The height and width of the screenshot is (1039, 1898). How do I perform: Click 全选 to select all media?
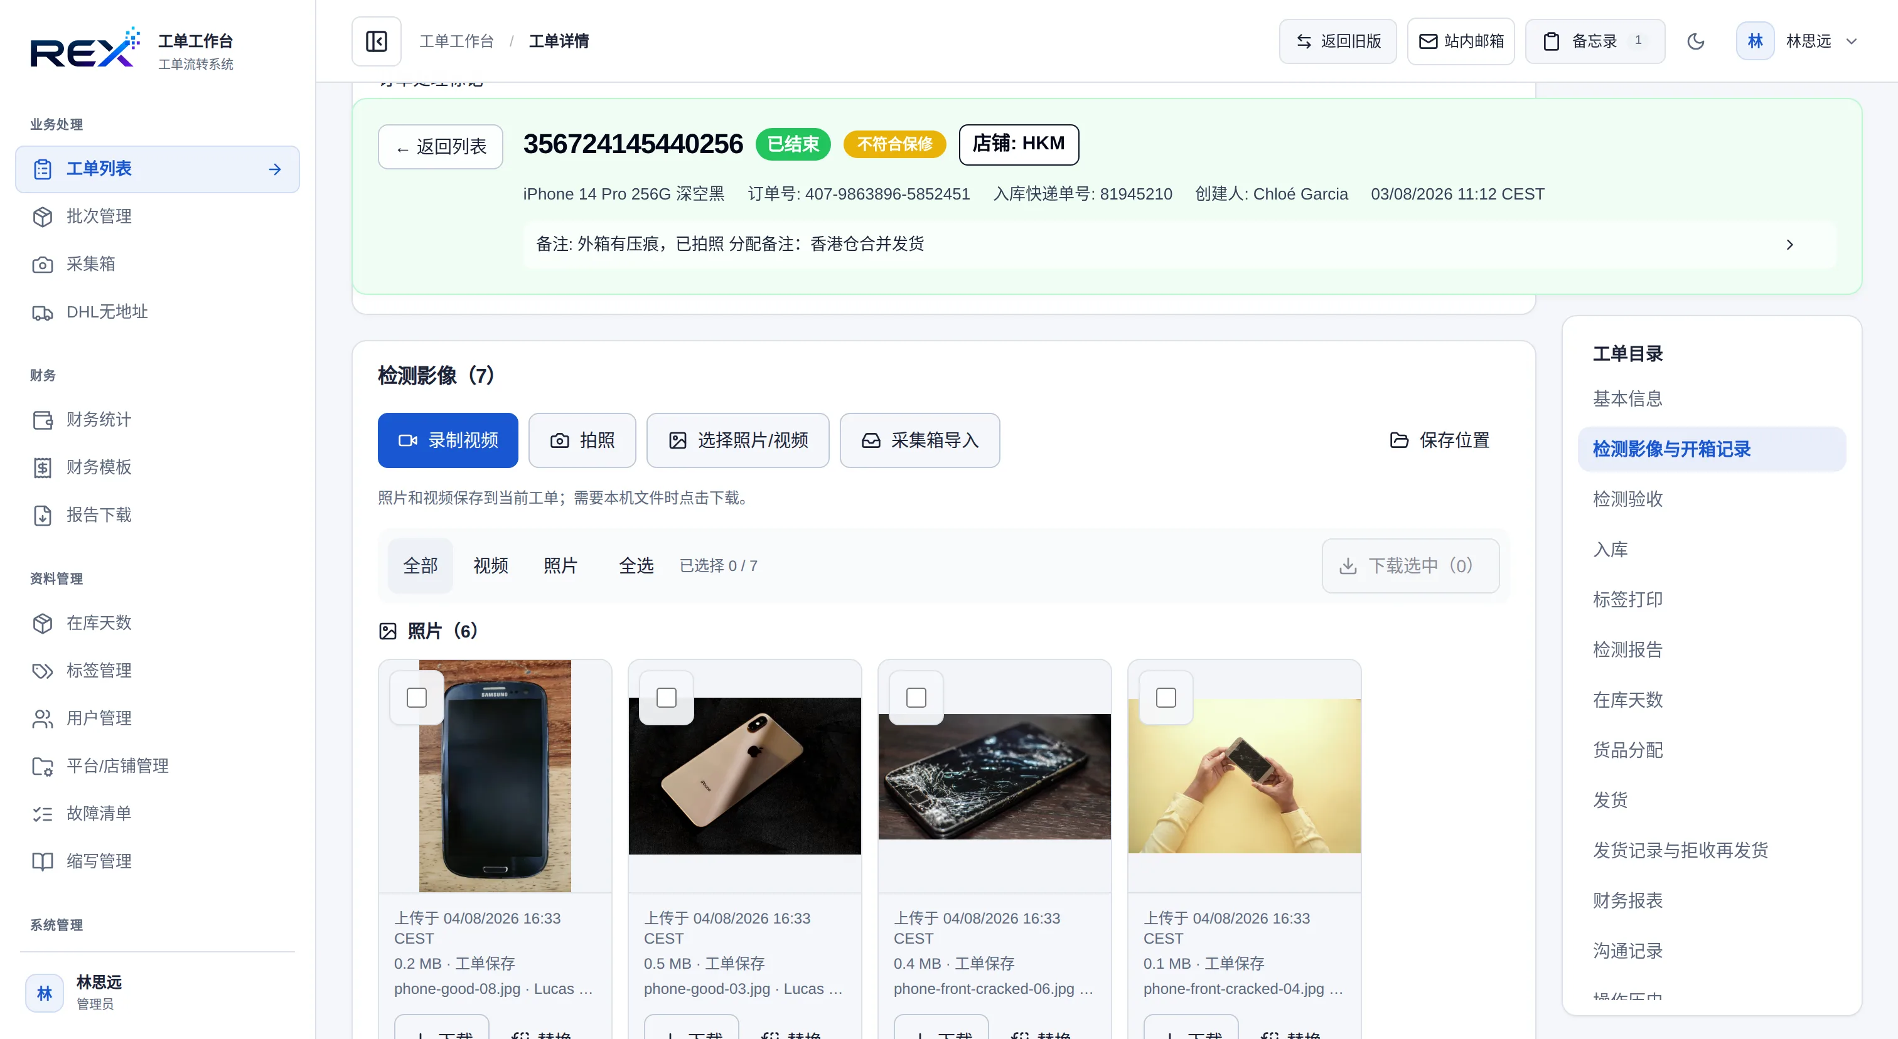click(636, 565)
